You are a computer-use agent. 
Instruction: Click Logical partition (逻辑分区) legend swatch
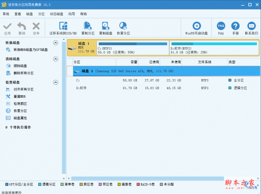tap(40, 184)
